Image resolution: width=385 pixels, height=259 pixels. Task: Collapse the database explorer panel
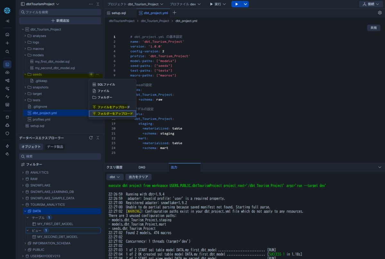(98, 138)
